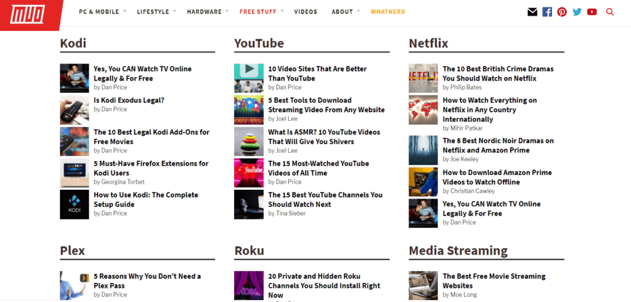The width and height of the screenshot is (631, 302).
Task: Click the Free Movie Streaming Websites thumbnail
Action: tap(423, 285)
